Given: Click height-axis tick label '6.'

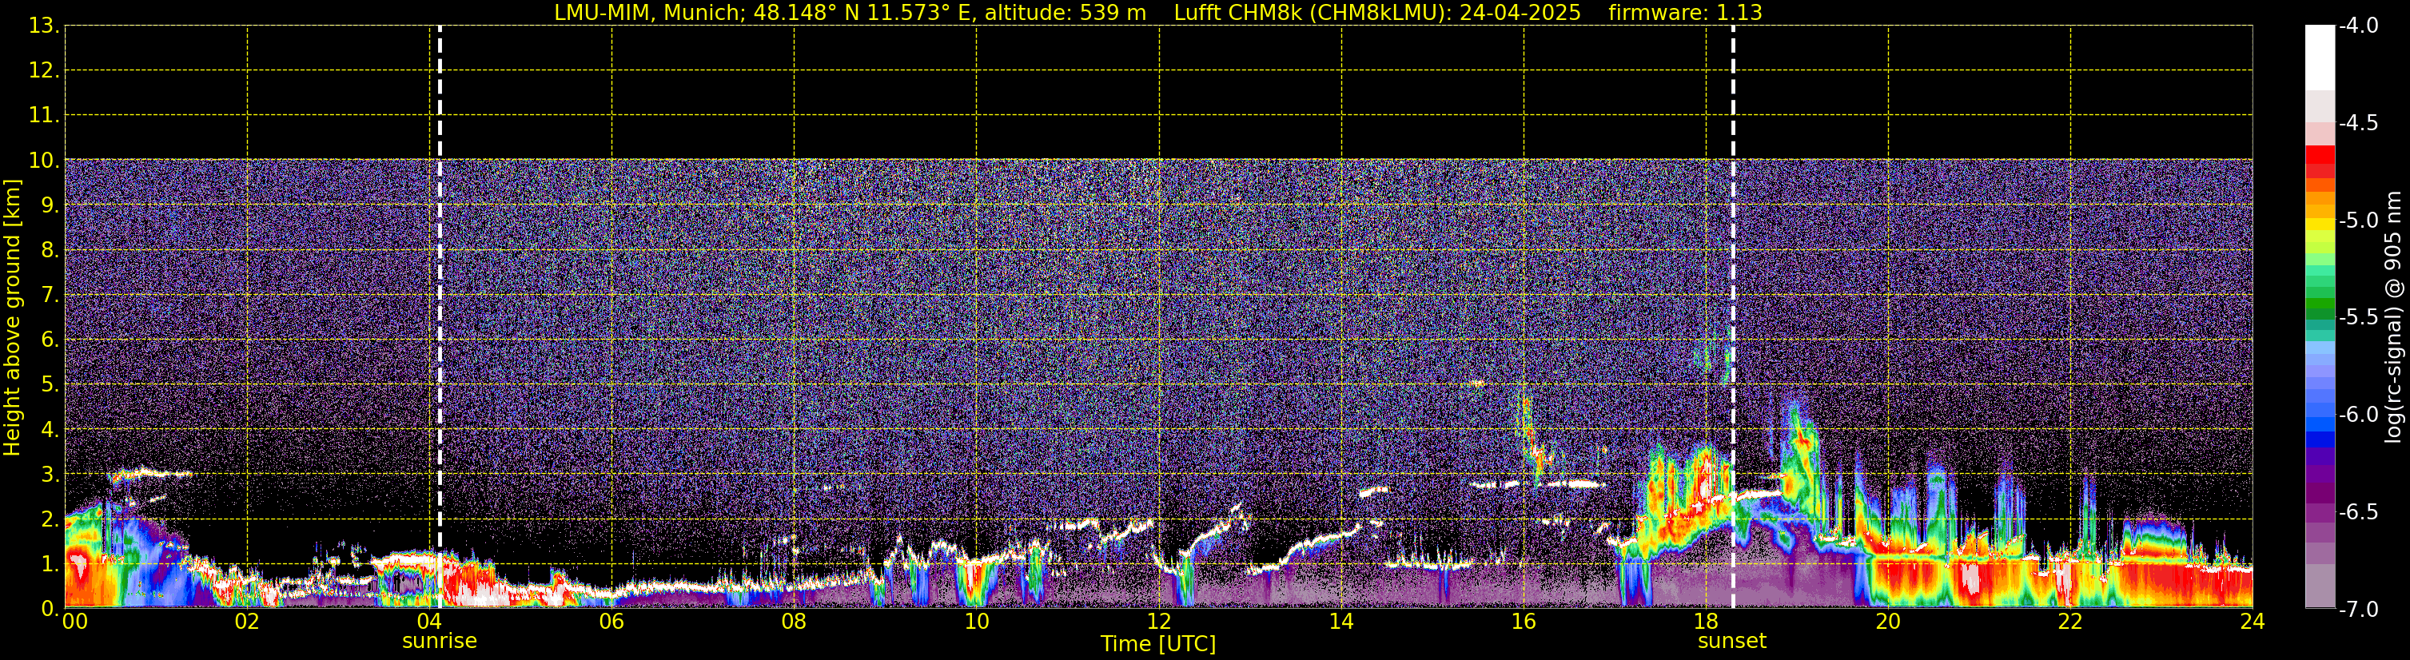Looking at the screenshot, I should point(50,340).
